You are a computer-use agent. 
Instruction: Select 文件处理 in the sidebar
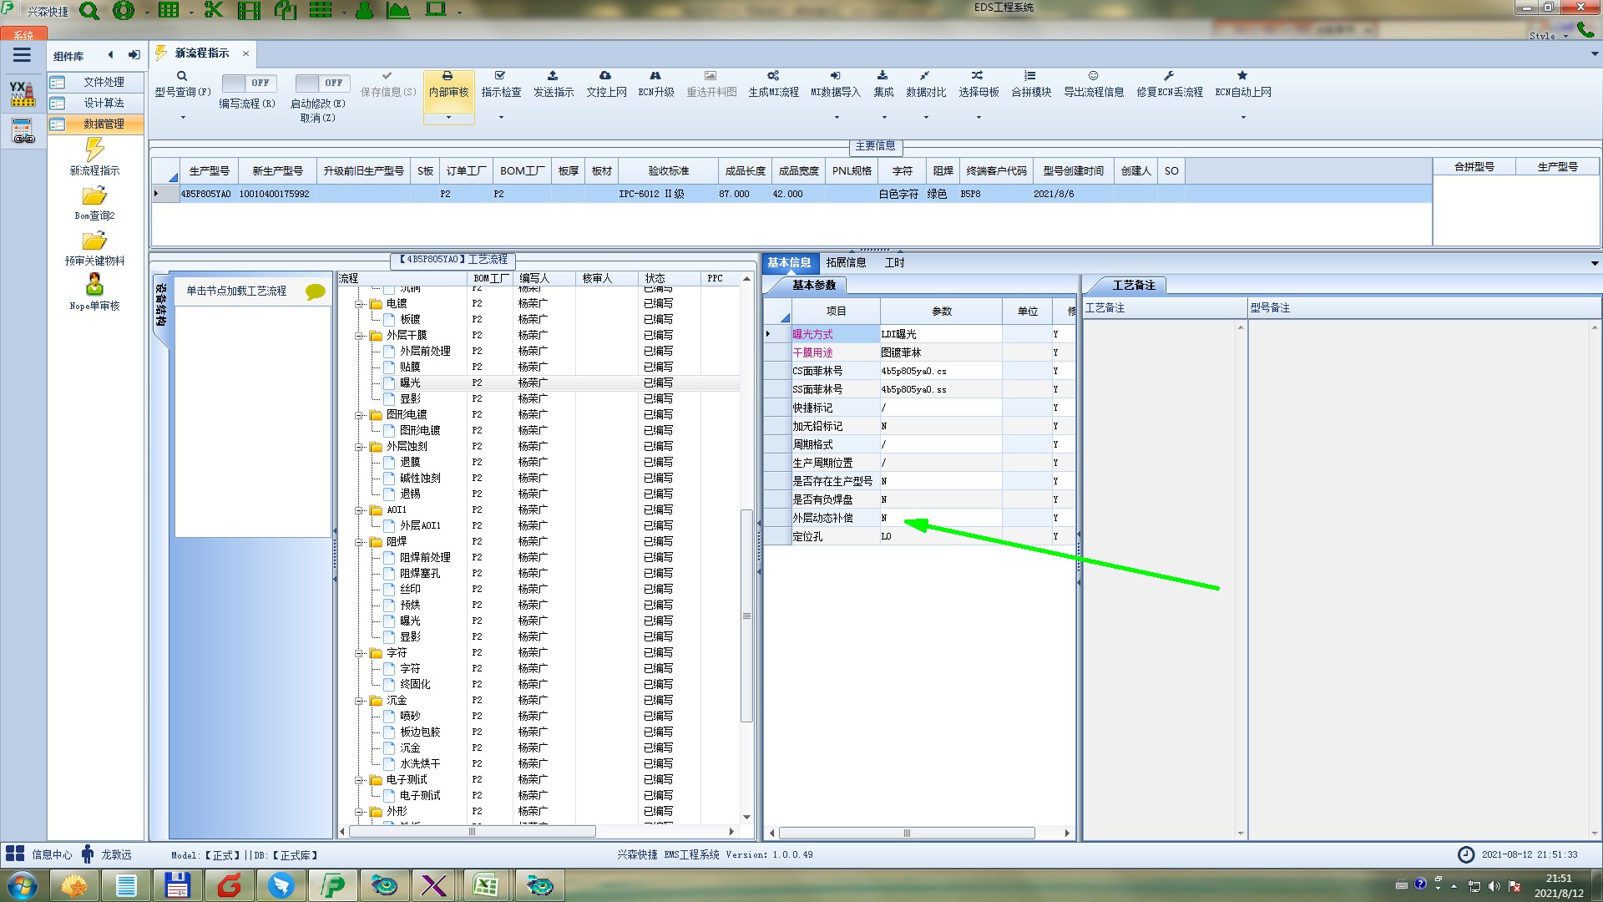coord(104,82)
